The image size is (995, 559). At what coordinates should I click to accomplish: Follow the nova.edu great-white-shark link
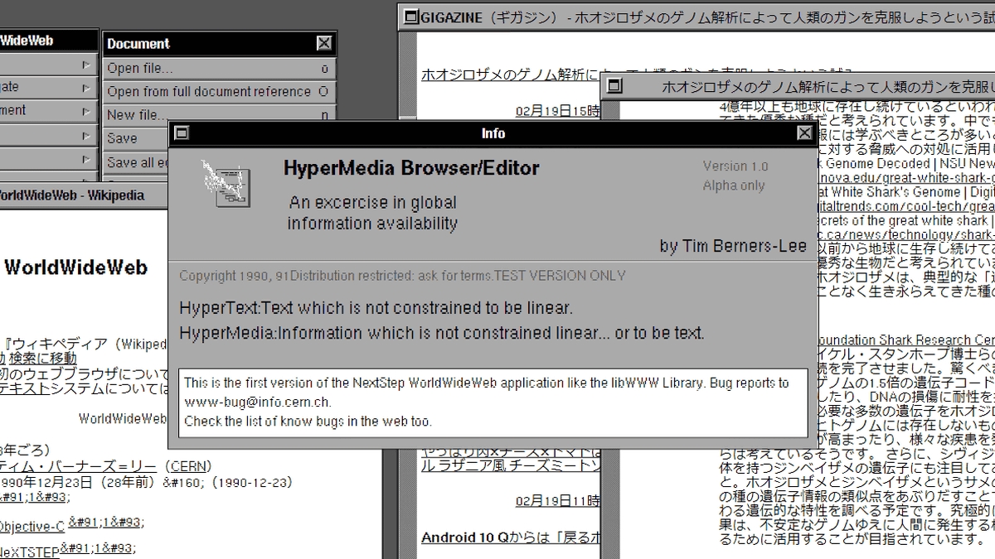[x=904, y=178]
